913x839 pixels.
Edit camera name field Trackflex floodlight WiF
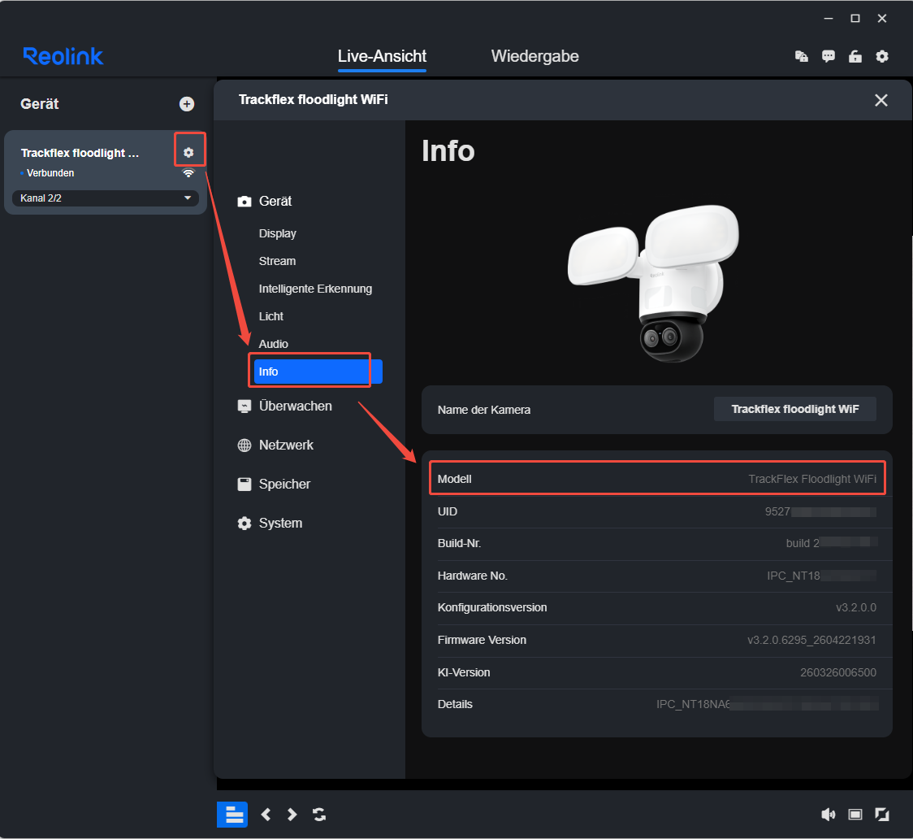click(x=794, y=409)
